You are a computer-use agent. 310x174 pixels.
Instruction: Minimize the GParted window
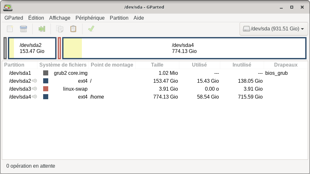pyautogui.click(x=281, y=7)
